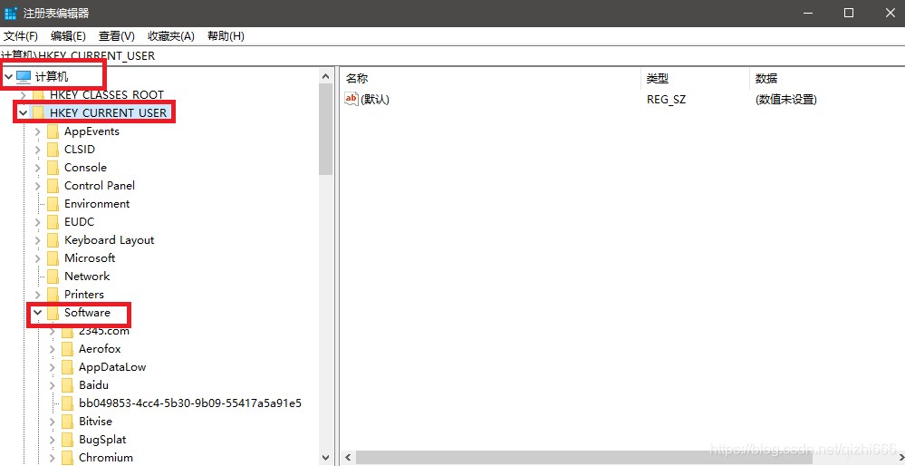The height and width of the screenshot is (466, 905).
Task: Click the Network folder icon
Action: [x=53, y=277]
